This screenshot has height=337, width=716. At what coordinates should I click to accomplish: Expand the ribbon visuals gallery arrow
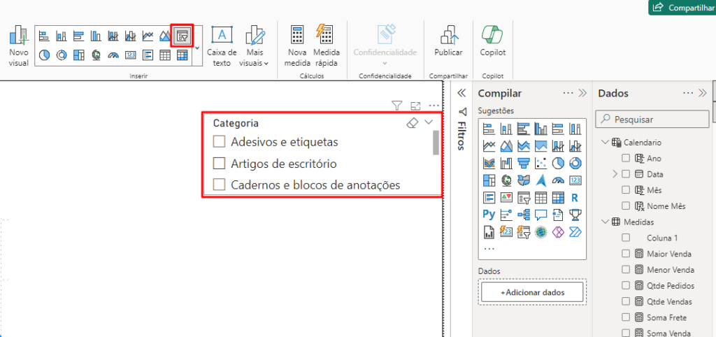tap(197, 48)
